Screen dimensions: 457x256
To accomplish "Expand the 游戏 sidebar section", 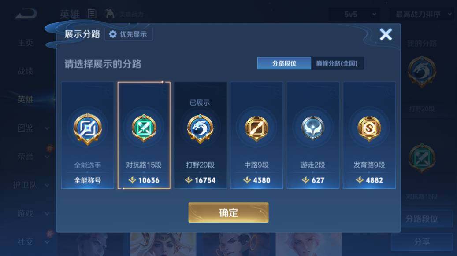I will pos(33,213).
